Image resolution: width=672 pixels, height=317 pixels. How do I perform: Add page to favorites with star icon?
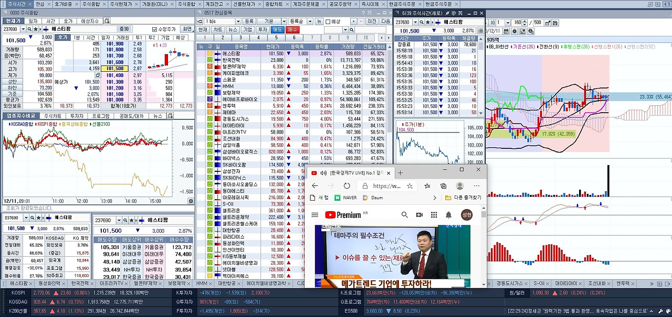click(x=409, y=185)
